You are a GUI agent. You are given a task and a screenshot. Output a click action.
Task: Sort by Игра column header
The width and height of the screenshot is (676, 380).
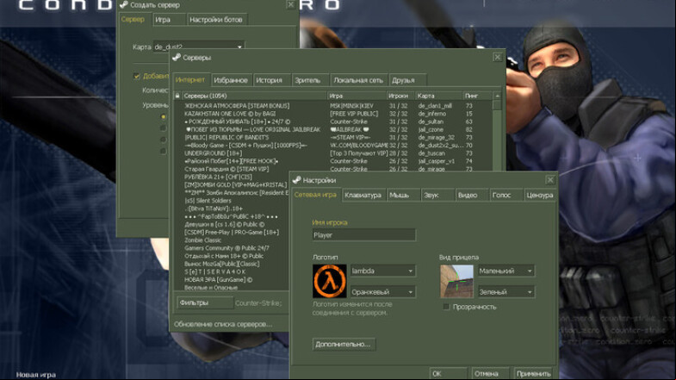tap(357, 96)
